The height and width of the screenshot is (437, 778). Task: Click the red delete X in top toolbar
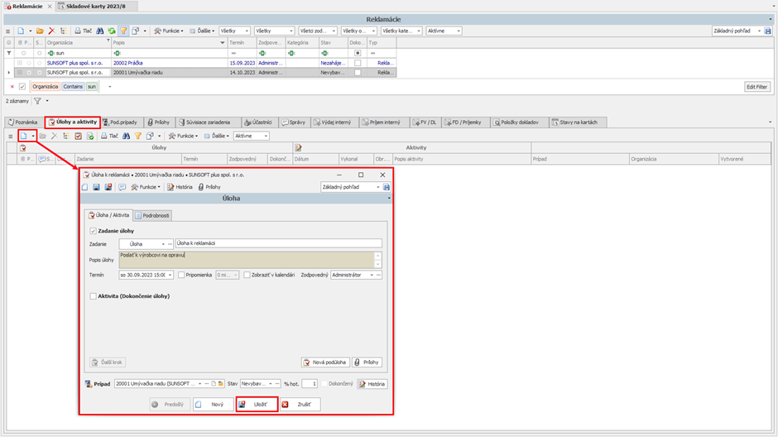tap(51, 31)
